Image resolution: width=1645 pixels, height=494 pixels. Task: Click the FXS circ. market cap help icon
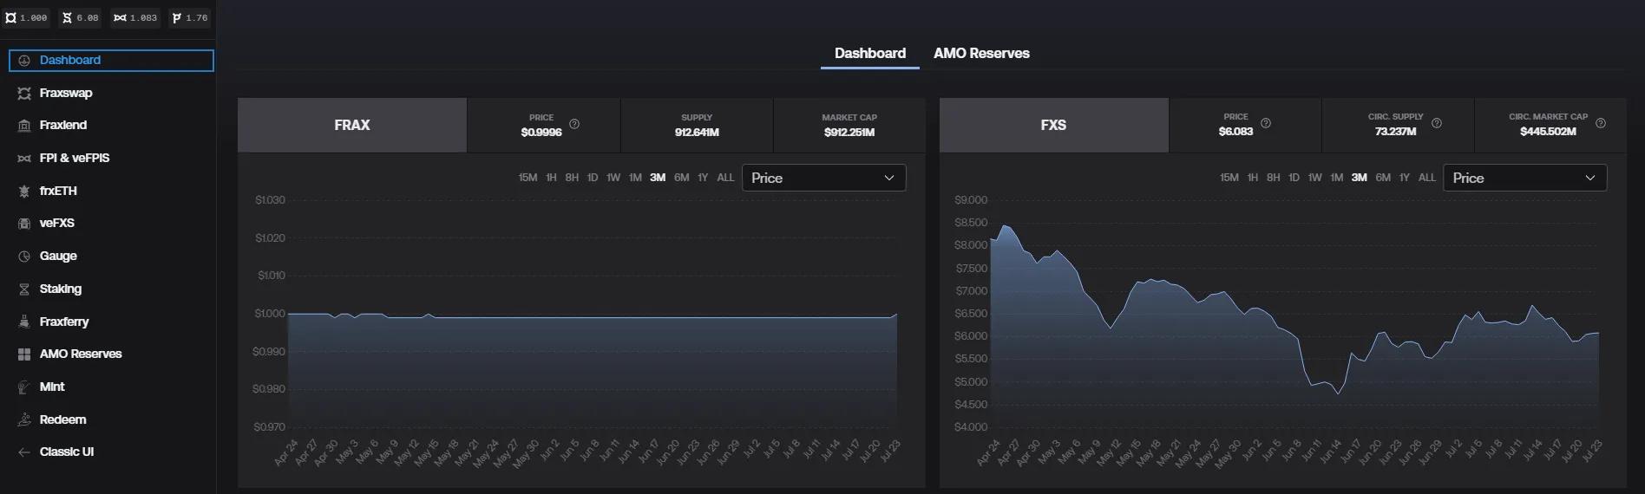point(1601,123)
